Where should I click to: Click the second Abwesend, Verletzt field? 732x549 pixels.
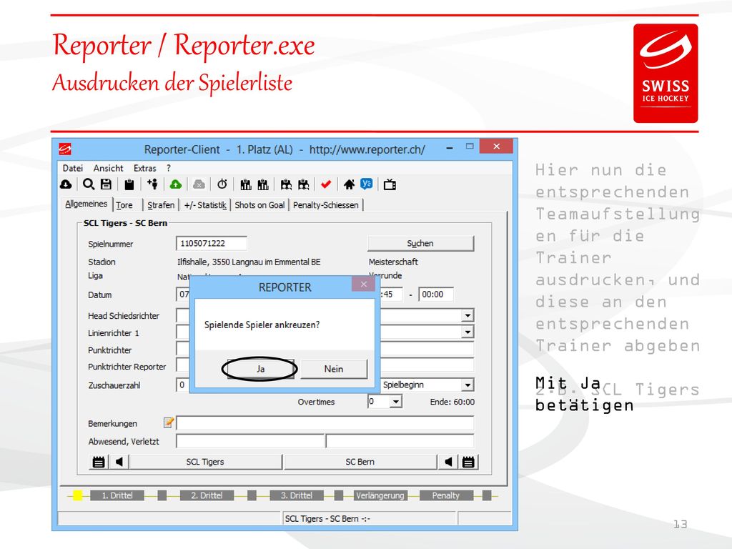tap(400, 441)
